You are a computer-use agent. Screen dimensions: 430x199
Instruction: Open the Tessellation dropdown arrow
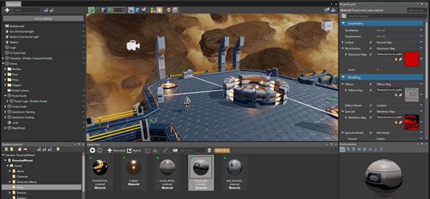(421, 30)
